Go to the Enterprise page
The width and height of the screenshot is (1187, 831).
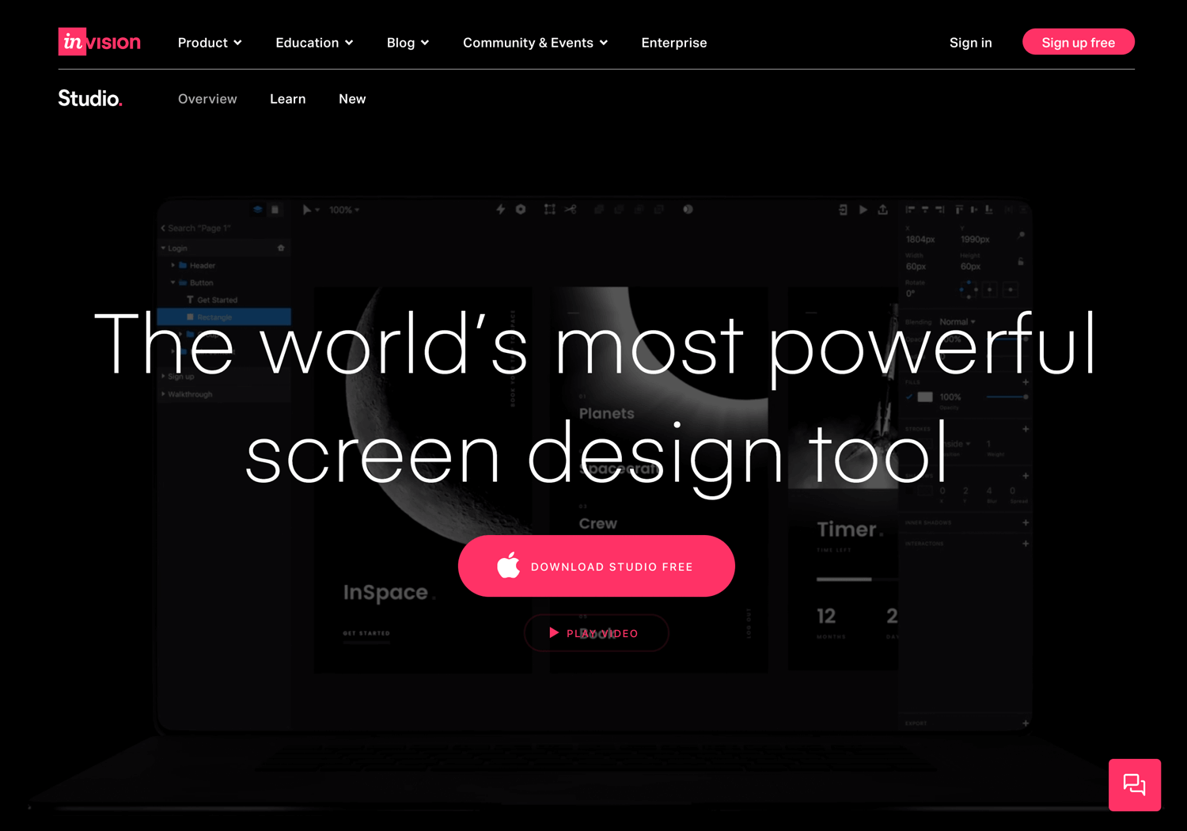click(x=674, y=43)
